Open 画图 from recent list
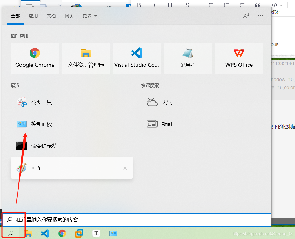The width and height of the screenshot is (295, 239). [72, 168]
